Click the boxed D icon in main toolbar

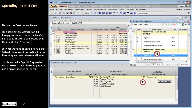coord(114,13)
